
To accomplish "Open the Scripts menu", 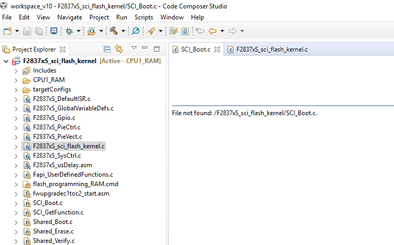I will click(x=144, y=17).
